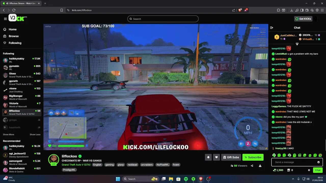Image resolution: width=326 pixels, height=183 pixels.
Task: Open the Brave Rewards triangle icon
Action: (246, 10)
